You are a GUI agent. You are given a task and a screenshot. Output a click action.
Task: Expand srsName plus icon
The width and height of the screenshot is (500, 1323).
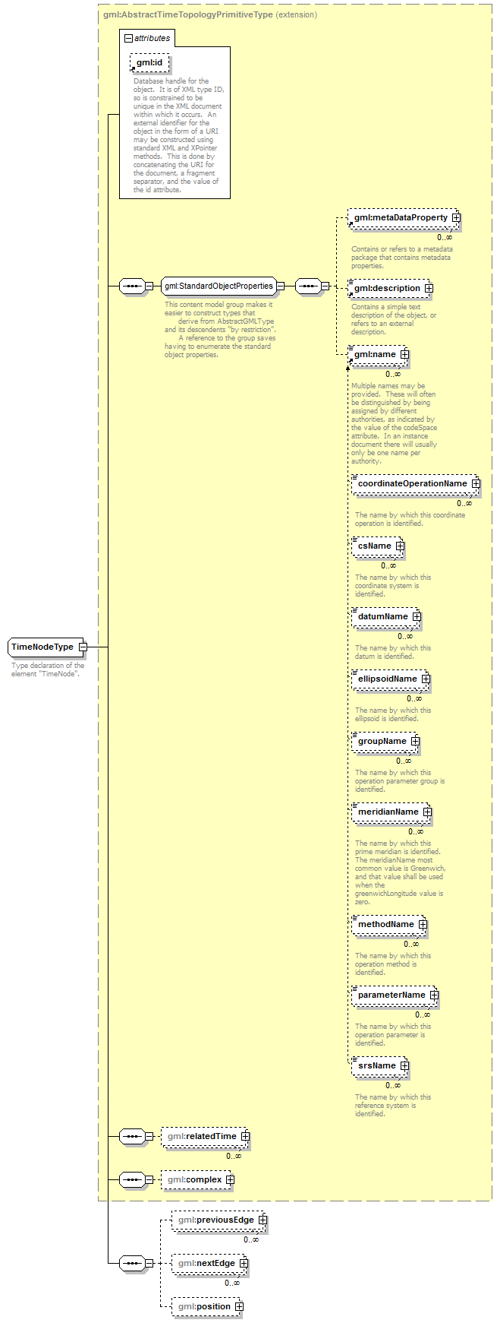(404, 1065)
